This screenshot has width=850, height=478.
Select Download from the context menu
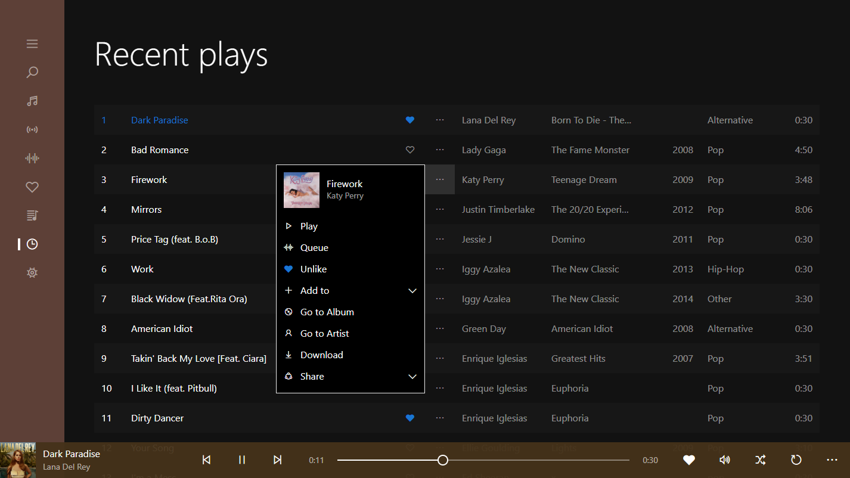coord(350,355)
